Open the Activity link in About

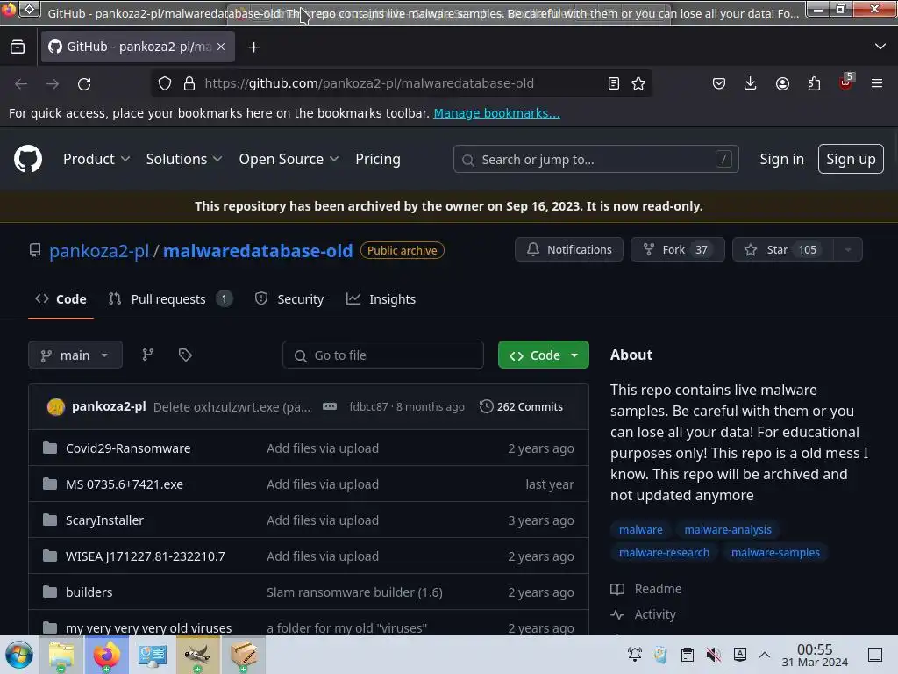644,614
